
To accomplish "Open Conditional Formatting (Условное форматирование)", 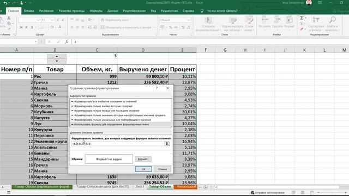I will point(208,24).
